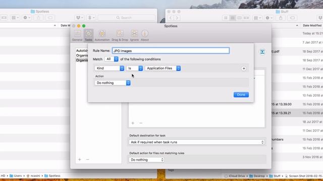Select the Autotidy task in list
Image resolution: width=323 pixels, height=181 pixels.
82,50
